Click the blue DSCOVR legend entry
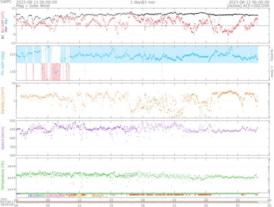Screen dimensions: 274x207 point(33,195)
